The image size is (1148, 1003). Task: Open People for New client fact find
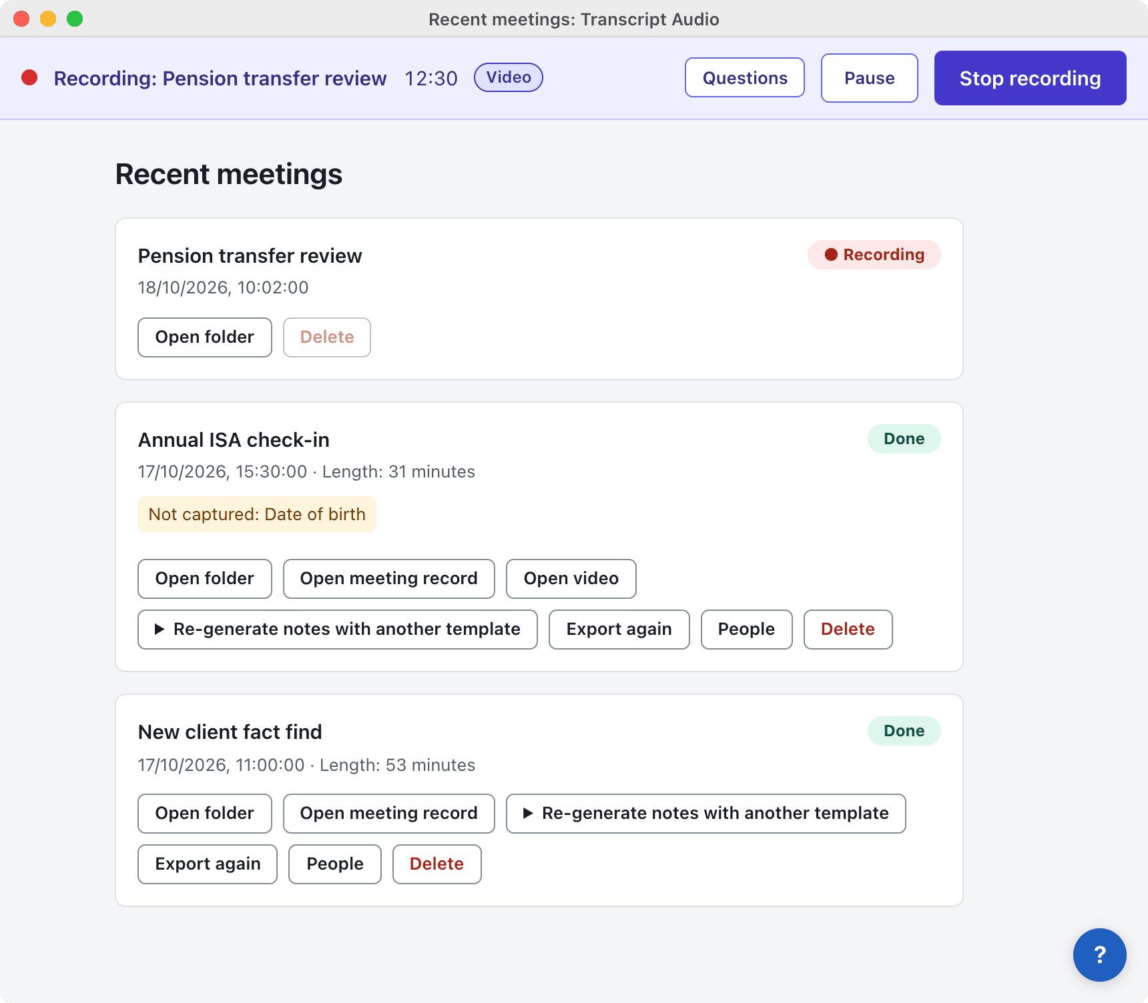click(335, 864)
